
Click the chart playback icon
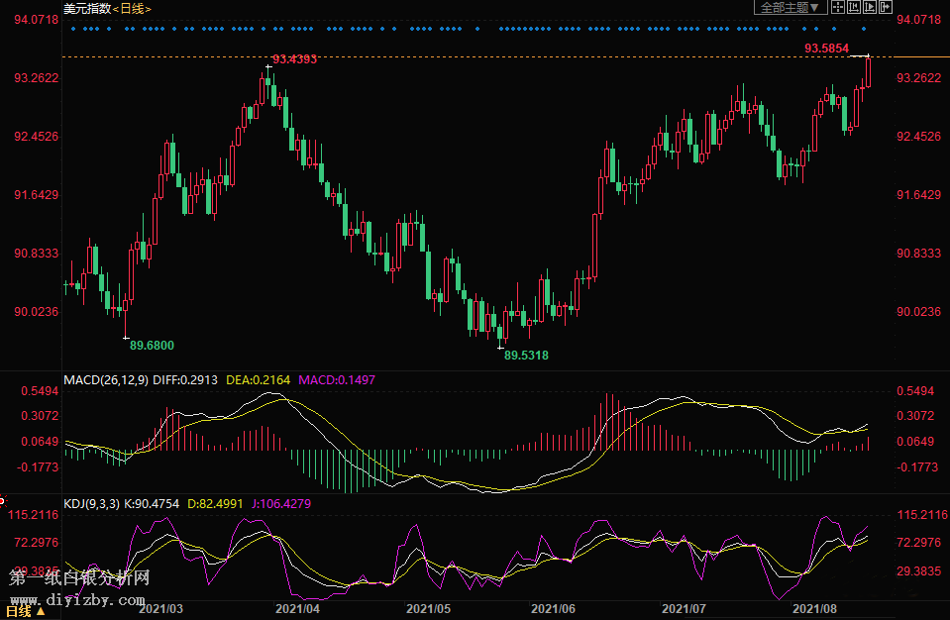click(x=870, y=8)
